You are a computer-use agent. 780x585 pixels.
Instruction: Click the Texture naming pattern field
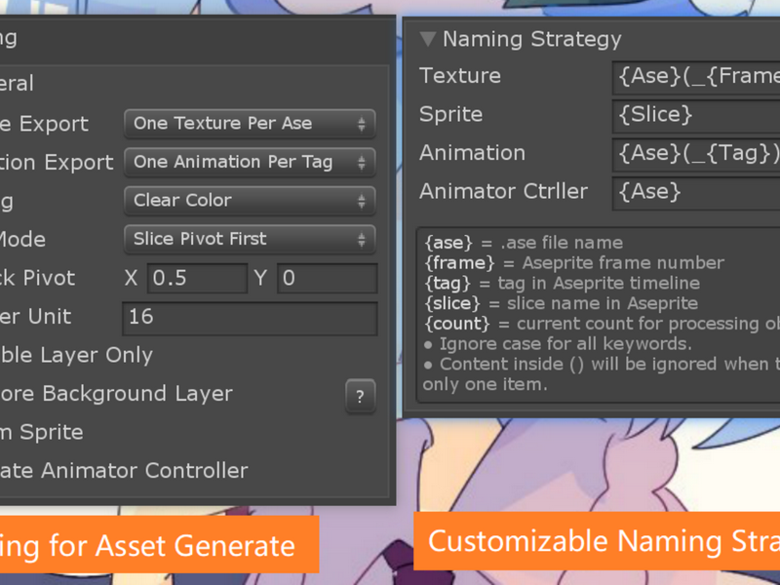pos(696,78)
